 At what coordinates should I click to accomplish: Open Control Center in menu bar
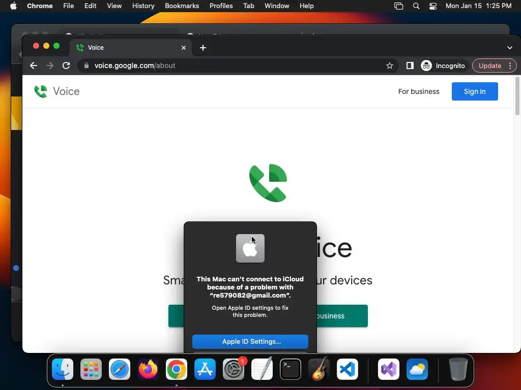point(433,6)
